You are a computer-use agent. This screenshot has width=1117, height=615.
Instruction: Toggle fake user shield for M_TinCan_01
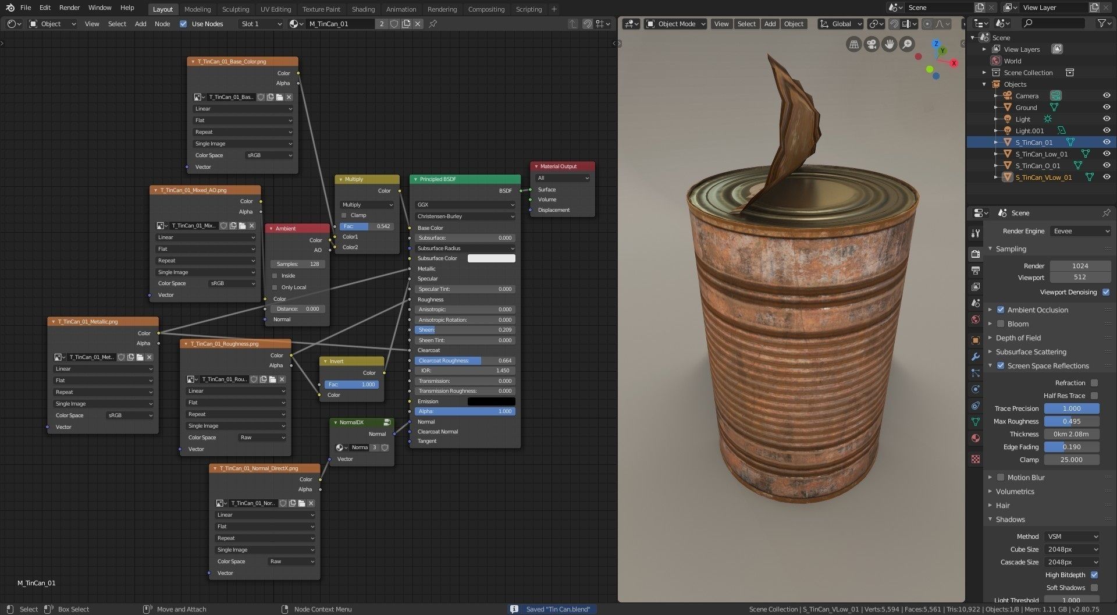394,24
